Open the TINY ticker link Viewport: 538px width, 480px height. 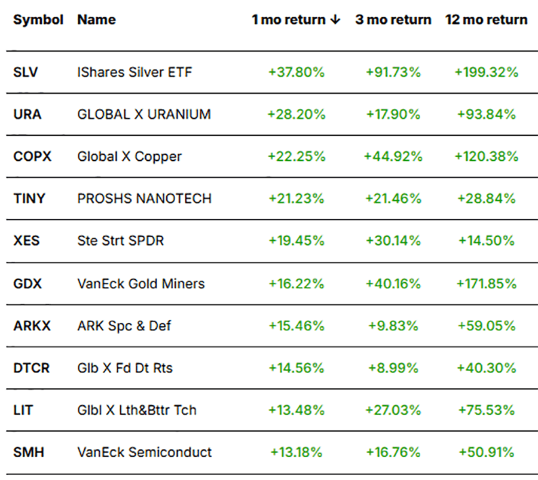point(29,198)
